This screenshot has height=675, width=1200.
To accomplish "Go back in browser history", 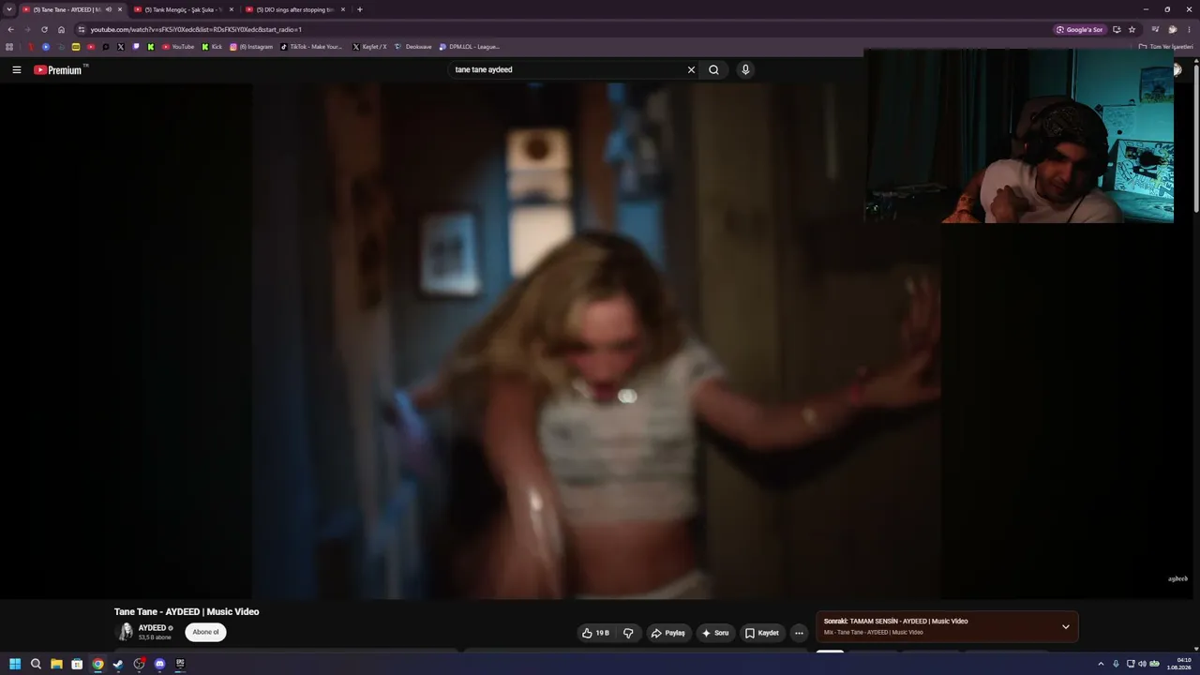I will coord(11,29).
